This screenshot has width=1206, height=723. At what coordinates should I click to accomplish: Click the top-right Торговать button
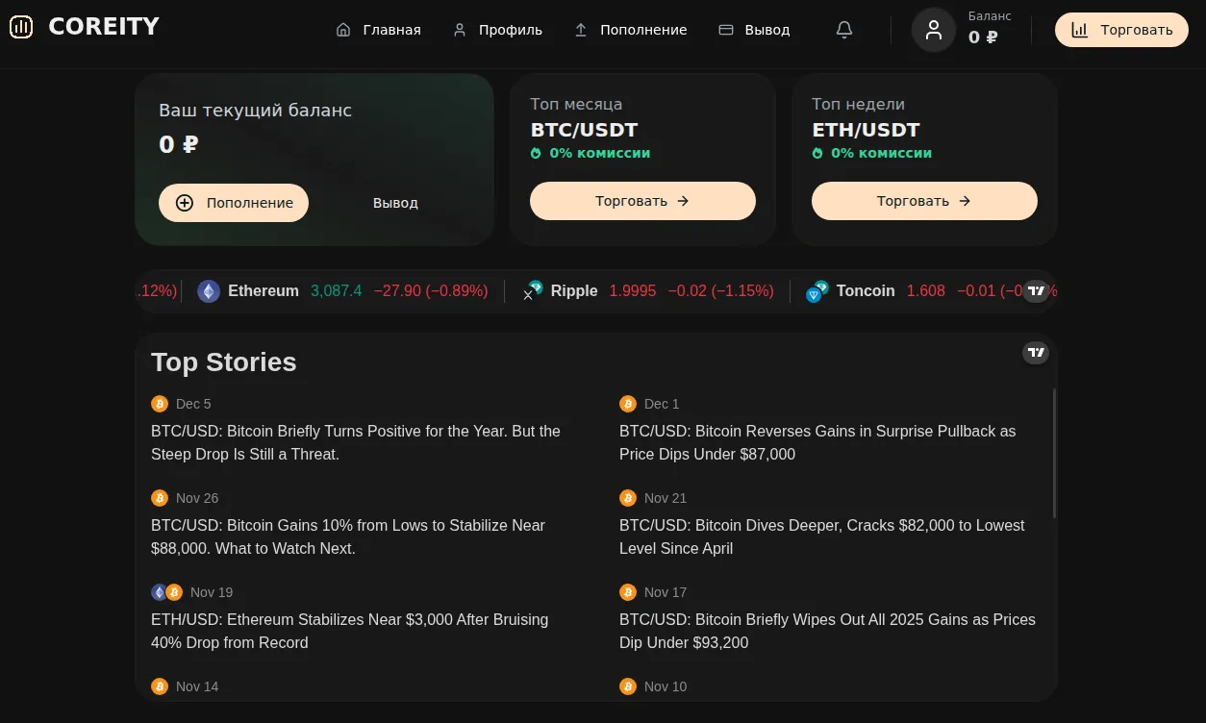point(1121,30)
